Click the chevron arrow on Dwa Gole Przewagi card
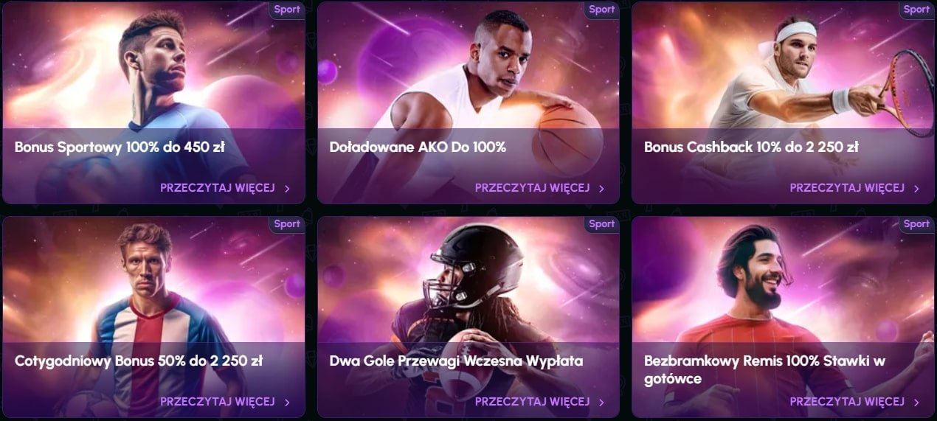 tap(601, 403)
